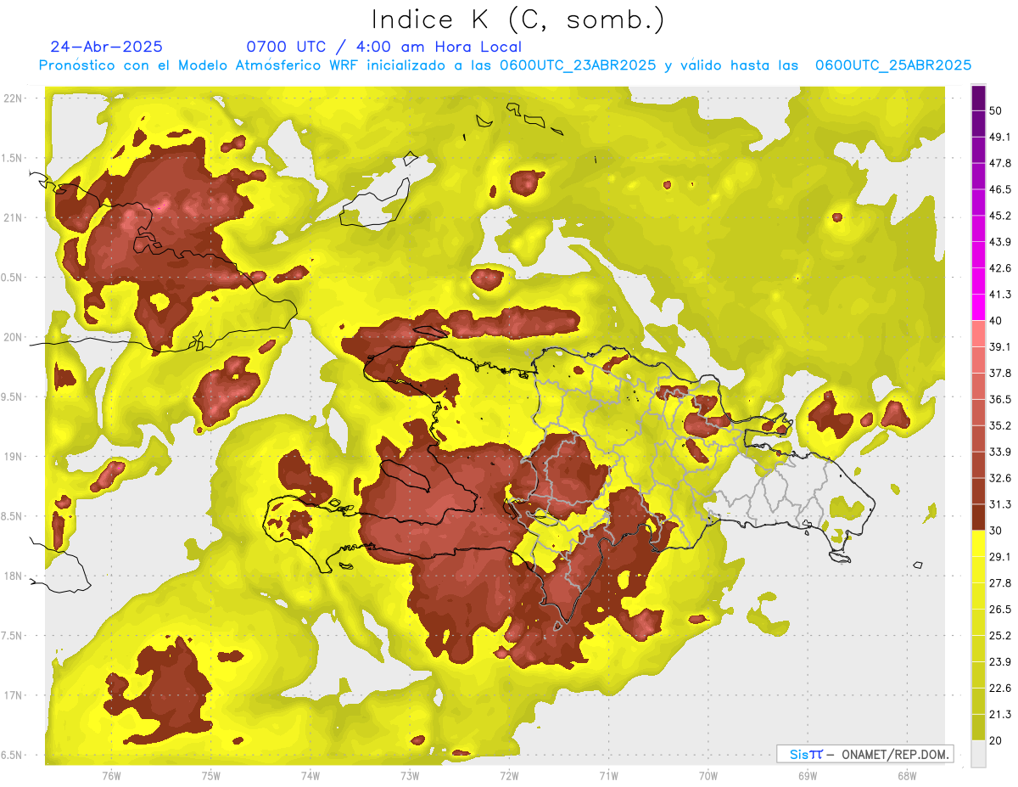Click the colorbar value "36.5"
The height and width of the screenshot is (787, 1018).
(x=1000, y=399)
